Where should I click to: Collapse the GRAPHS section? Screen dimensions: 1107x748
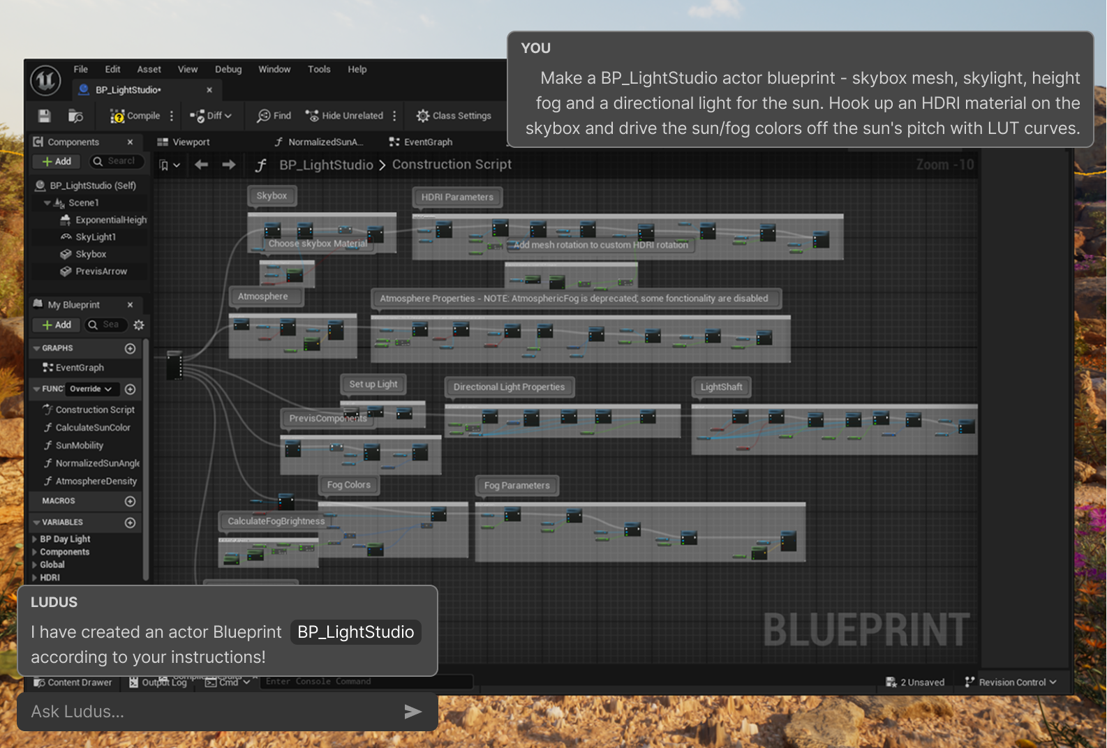[36, 348]
